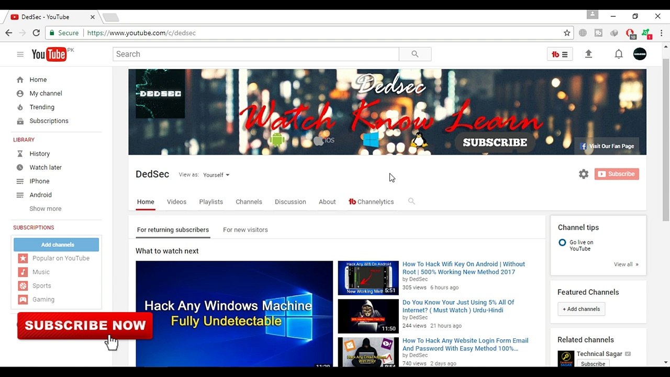Open the Chrome three-dot menu
This screenshot has width=670, height=377.
pyautogui.click(x=662, y=32)
